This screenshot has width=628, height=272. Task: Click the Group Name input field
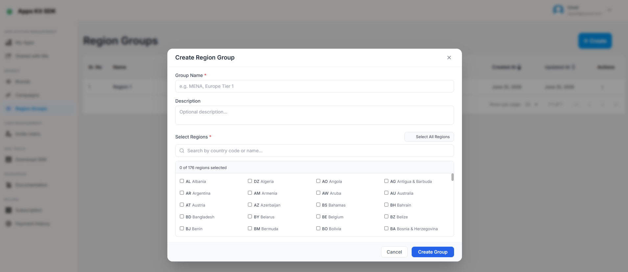tap(315, 86)
